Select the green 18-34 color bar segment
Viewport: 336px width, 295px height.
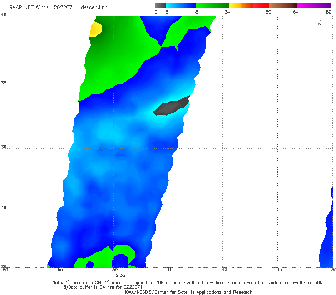click(x=212, y=5)
